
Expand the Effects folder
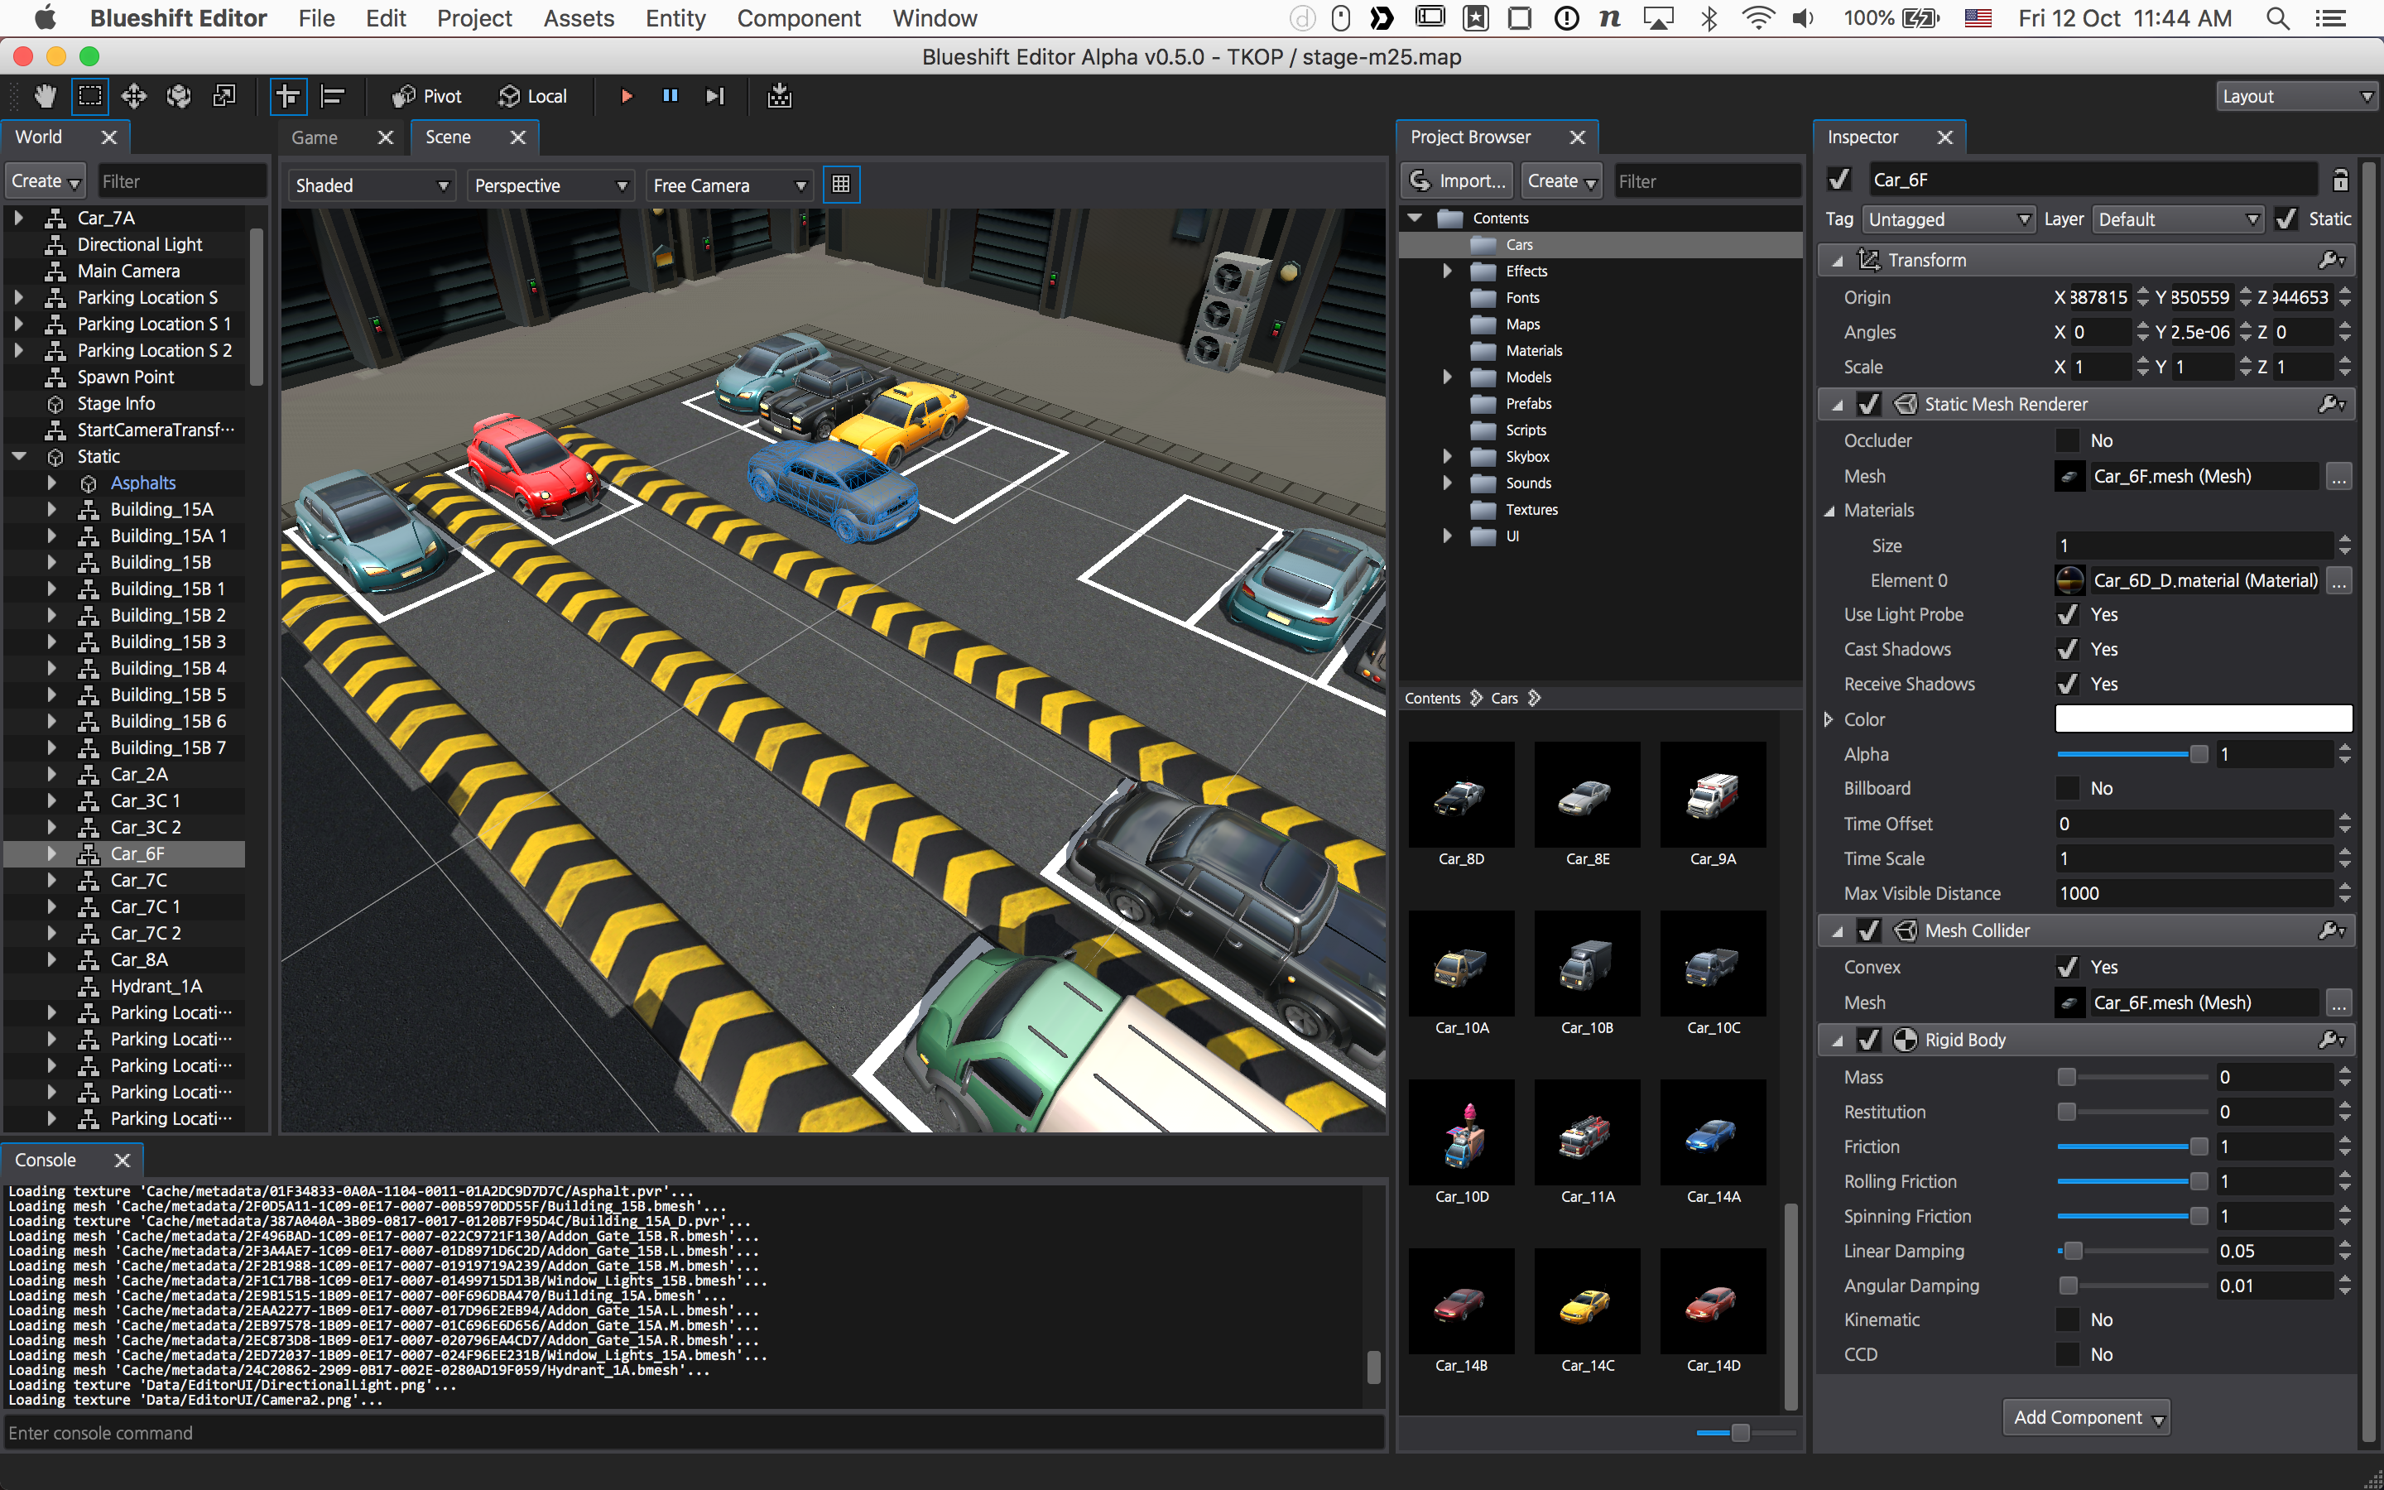(x=1447, y=271)
